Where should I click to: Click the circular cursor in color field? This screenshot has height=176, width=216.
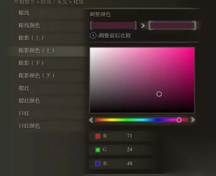pos(159,94)
